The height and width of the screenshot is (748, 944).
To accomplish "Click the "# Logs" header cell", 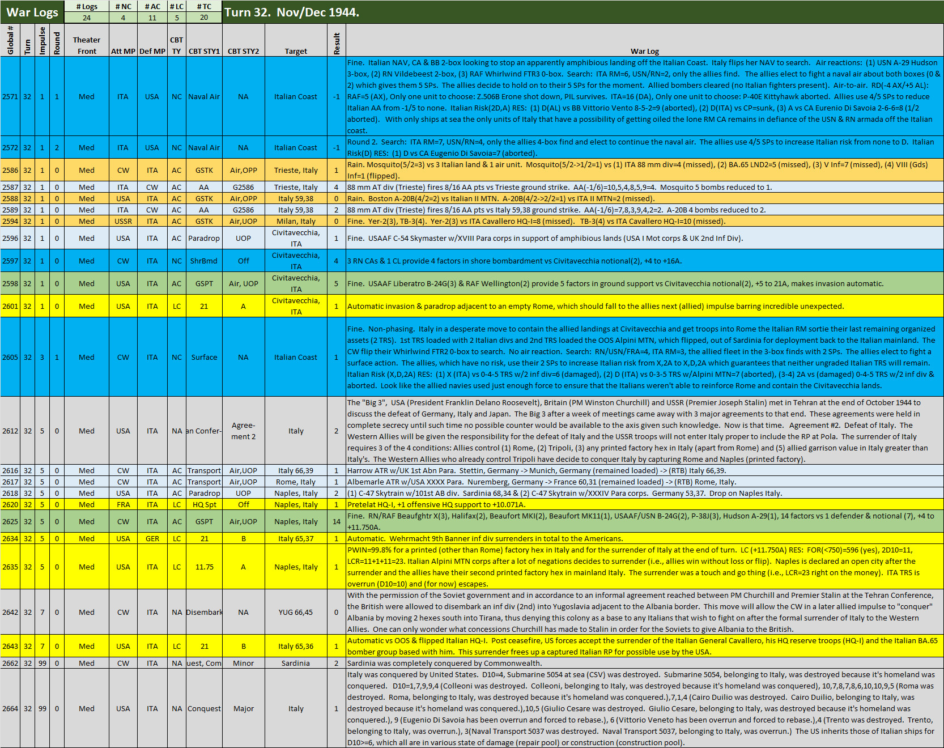I will pyautogui.click(x=87, y=6).
